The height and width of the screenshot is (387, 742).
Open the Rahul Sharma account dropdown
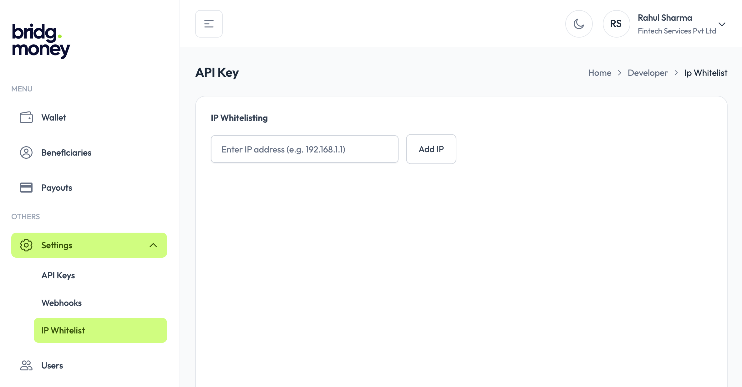(x=722, y=24)
